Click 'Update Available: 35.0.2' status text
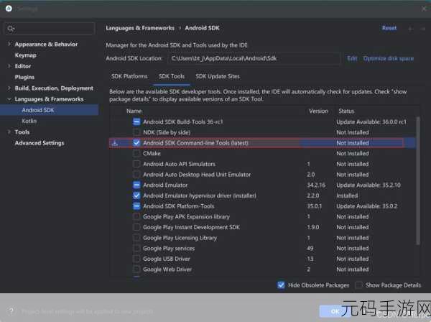431x322 pixels. coord(366,206)
